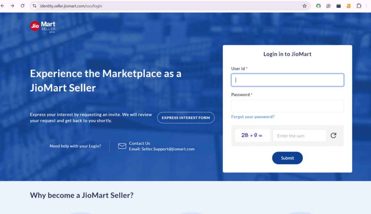Open the green robot extension icon
Screen dimensions: 371x214
point(318,6)
